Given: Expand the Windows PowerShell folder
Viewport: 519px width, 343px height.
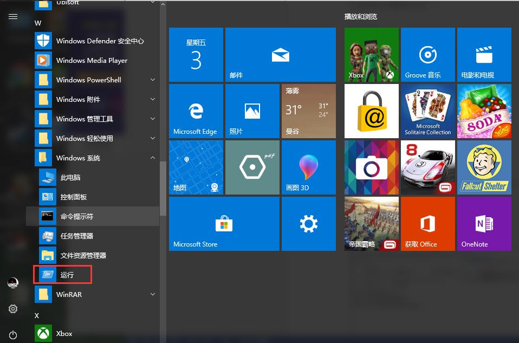Looking at the screenshot, I should [x=153, y=80].
